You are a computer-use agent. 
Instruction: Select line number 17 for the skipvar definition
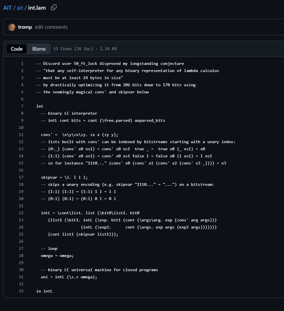point(21,177)
